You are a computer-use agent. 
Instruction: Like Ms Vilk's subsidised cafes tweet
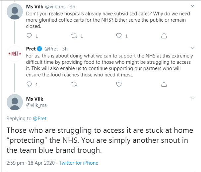(119, 36)
